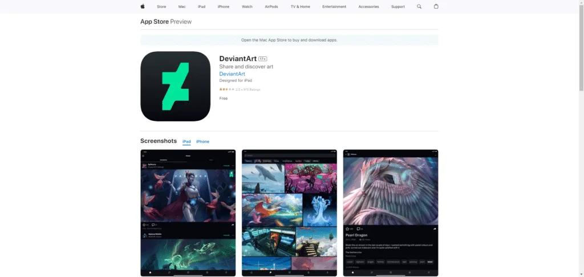Open the Watch menu item
This screenshot has height=277, width=584.
coord(247,7)
